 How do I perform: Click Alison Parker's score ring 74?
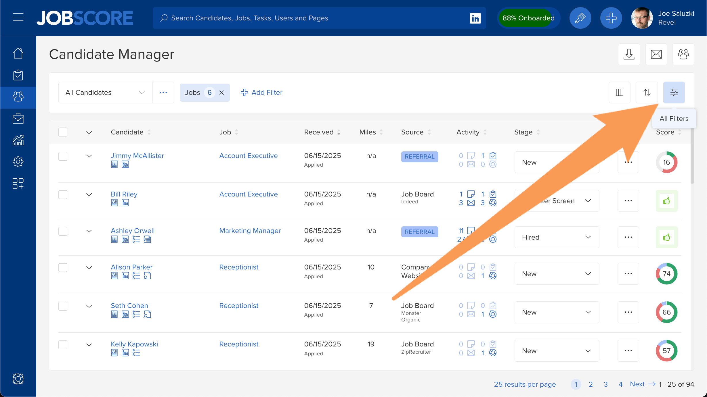pos(666,274)
